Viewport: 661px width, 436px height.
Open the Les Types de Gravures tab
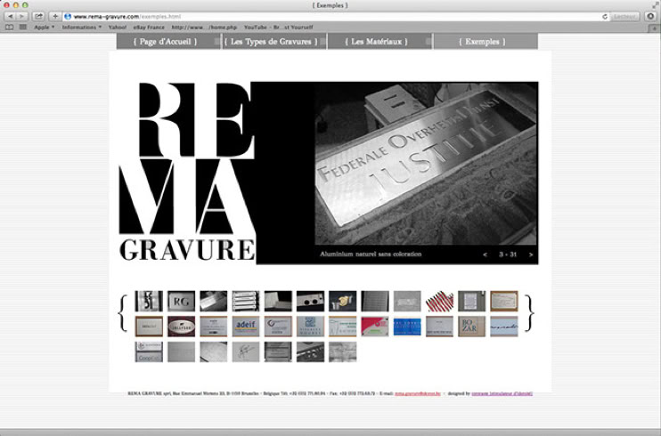point(271,41)
